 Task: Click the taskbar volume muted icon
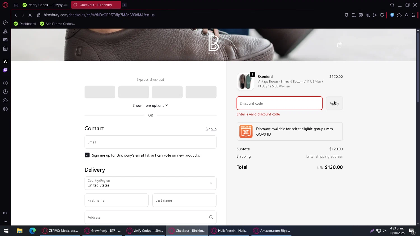[x=385, y=231]
